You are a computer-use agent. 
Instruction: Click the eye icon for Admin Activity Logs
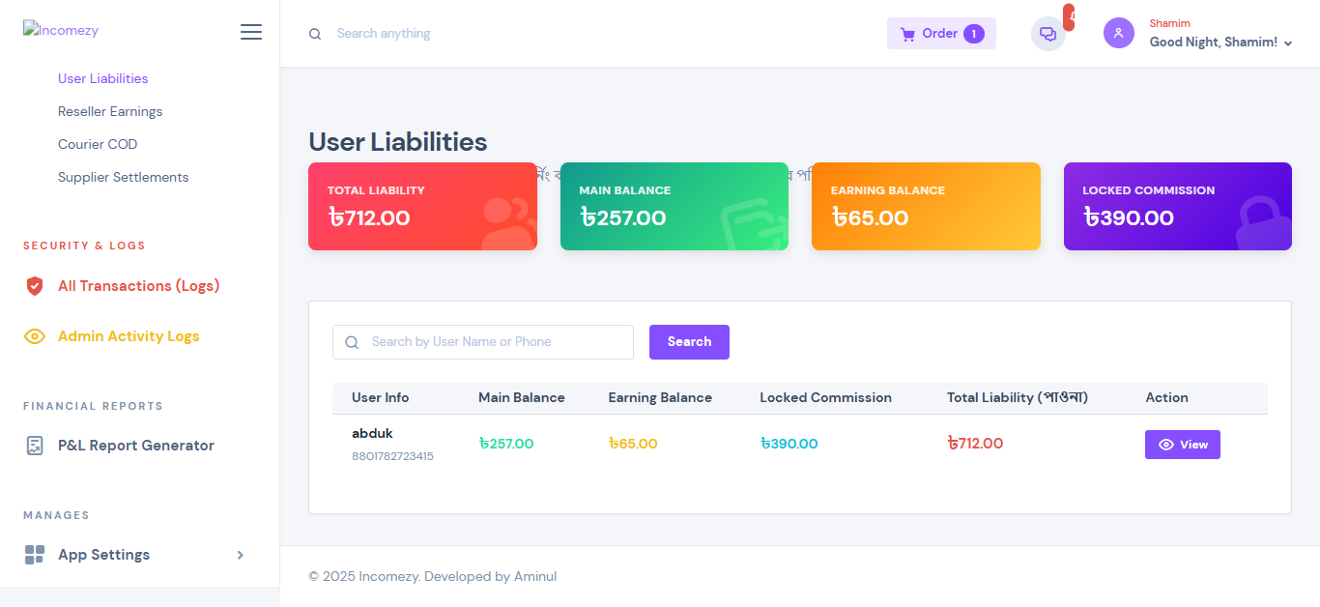click(x=35, y=336)
